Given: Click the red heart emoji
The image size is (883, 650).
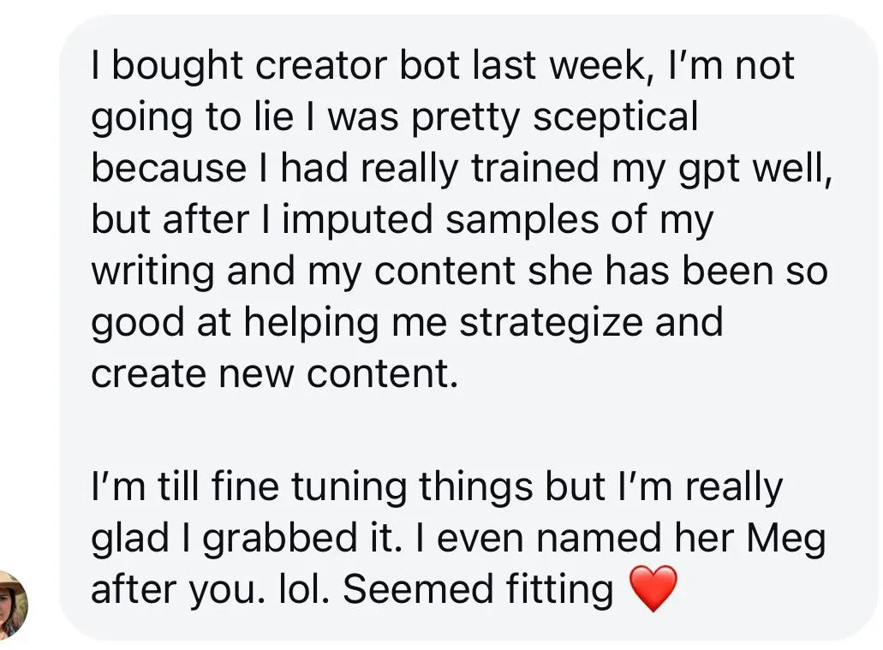Looking at the screenshot, I should tap(653, 589).
